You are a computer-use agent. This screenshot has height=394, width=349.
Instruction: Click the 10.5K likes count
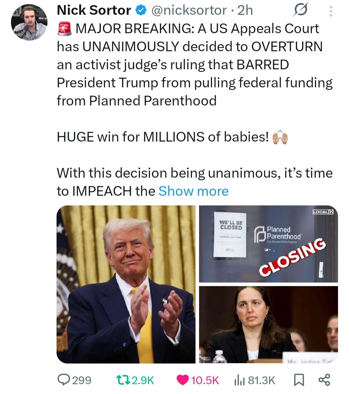205,380
